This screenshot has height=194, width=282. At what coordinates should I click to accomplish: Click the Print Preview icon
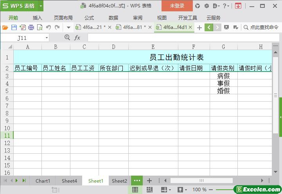pyautogui.click(x=40, y=27)
